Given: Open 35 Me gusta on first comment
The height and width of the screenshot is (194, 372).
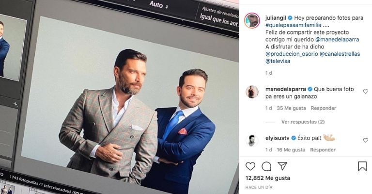Looking at the screenshot, I should [x=291, y=108].
